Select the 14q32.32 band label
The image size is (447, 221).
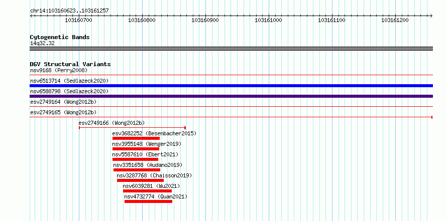tap(42, 44)
